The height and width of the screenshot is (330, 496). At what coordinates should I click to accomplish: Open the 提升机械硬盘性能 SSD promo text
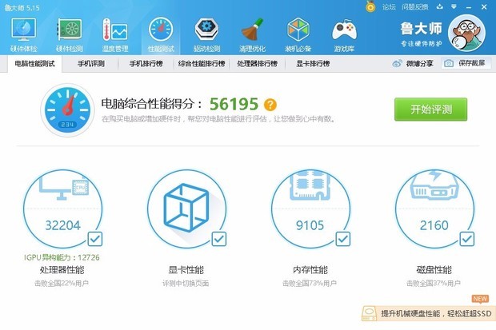[437, 313]
